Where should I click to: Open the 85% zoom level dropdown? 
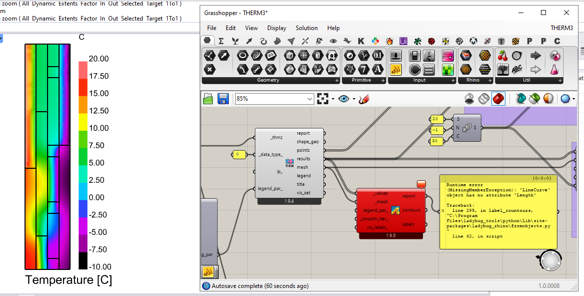(309, 99)
